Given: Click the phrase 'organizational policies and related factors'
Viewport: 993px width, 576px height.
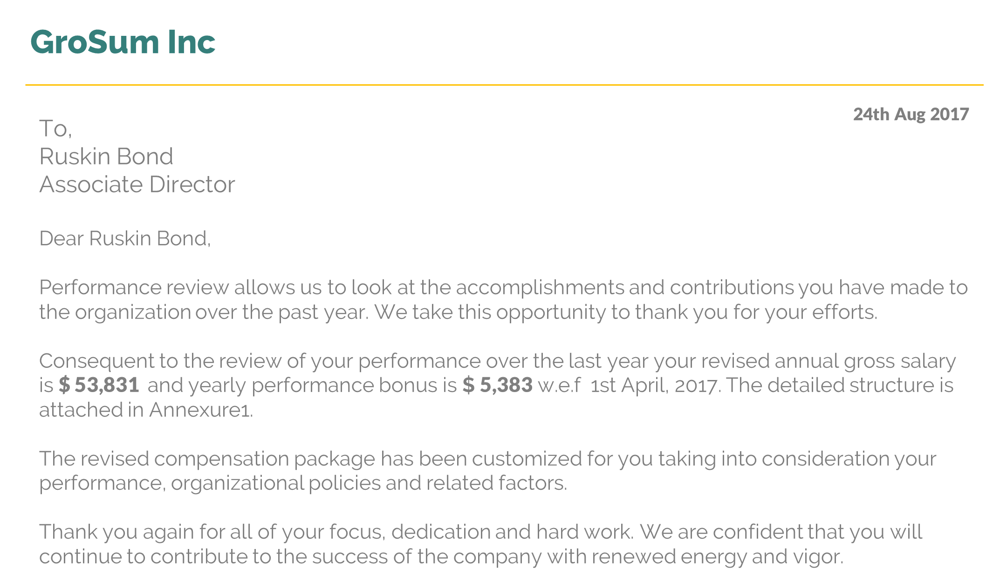Looking at the screenshot, I should (368, 483).
